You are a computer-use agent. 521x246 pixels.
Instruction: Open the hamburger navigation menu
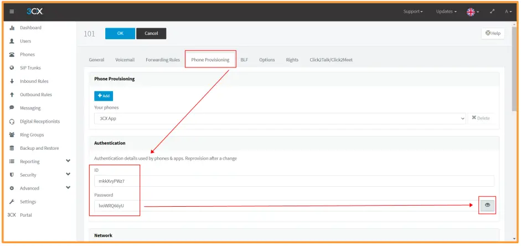pos(12,12)
